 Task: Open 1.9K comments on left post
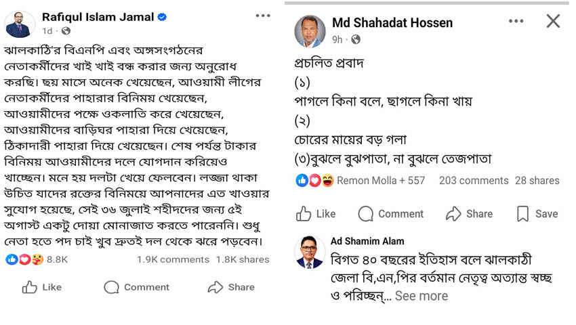pyautogui.click(x=173, y=259)
